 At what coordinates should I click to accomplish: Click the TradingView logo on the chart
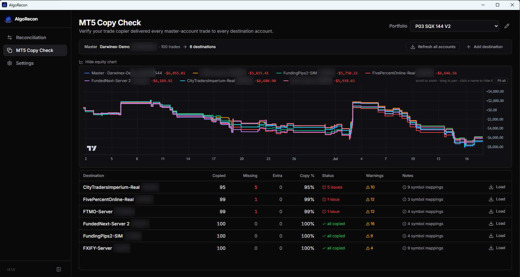92,148
